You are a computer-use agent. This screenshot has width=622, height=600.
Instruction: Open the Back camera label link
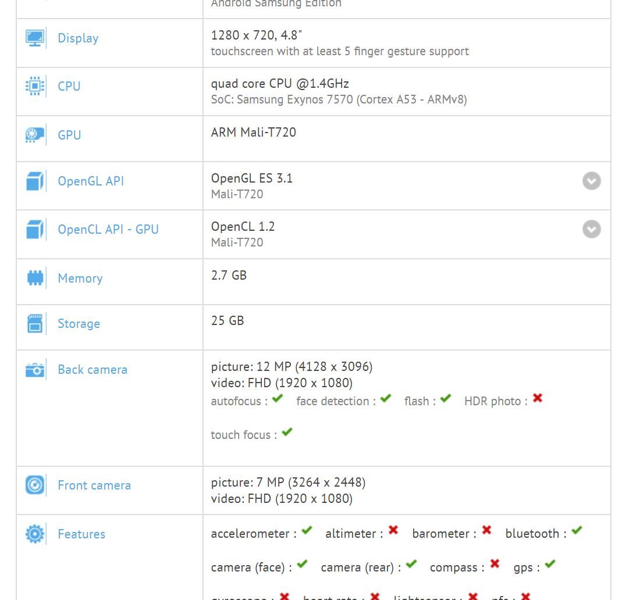[92, 370]
